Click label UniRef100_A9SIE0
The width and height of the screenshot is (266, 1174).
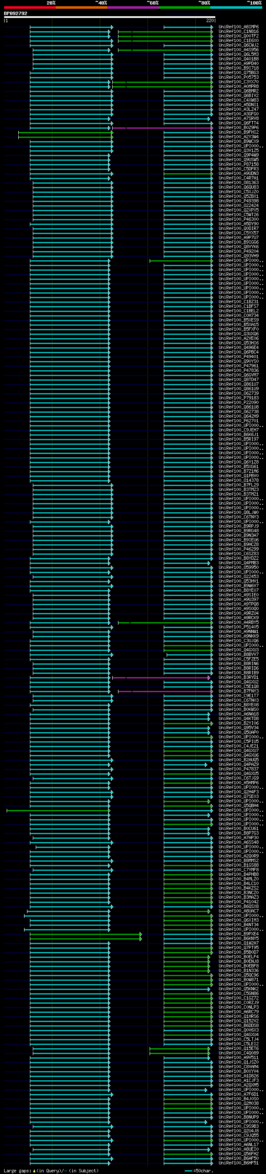point(239,595)
